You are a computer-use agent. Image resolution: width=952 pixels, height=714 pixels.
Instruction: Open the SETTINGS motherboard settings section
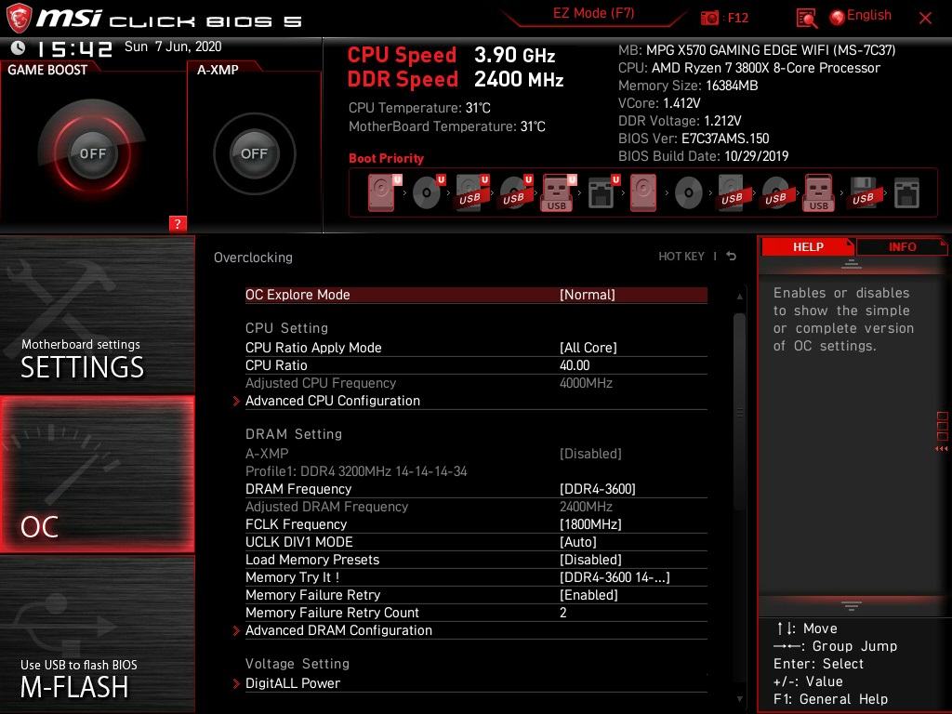tap(97, 315)
